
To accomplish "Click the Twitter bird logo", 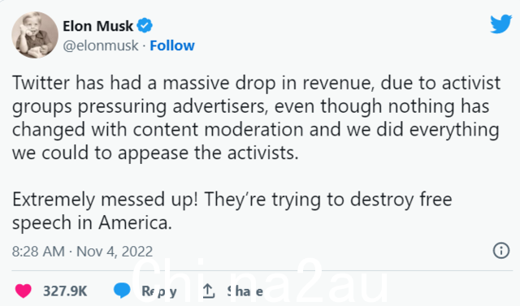I will (500, 24).
